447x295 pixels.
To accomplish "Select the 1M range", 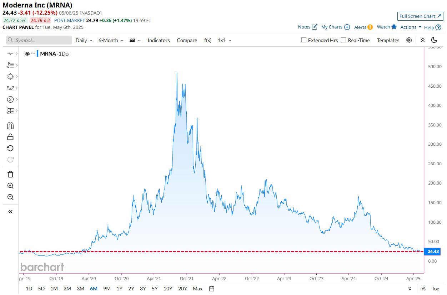I will tap(54, 289).
